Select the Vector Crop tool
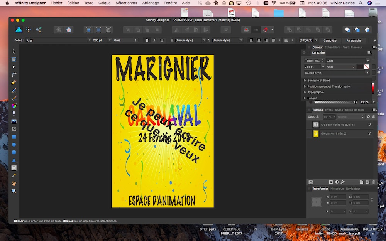 (14, 129)
